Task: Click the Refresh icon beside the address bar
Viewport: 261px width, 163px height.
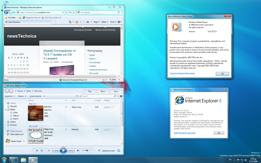Action: (70, 12)
